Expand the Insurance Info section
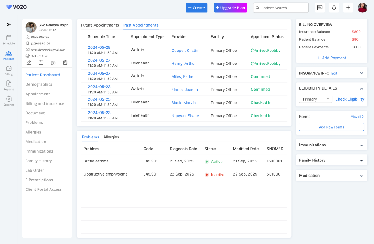The image size is (374, 244). [362, 73]
